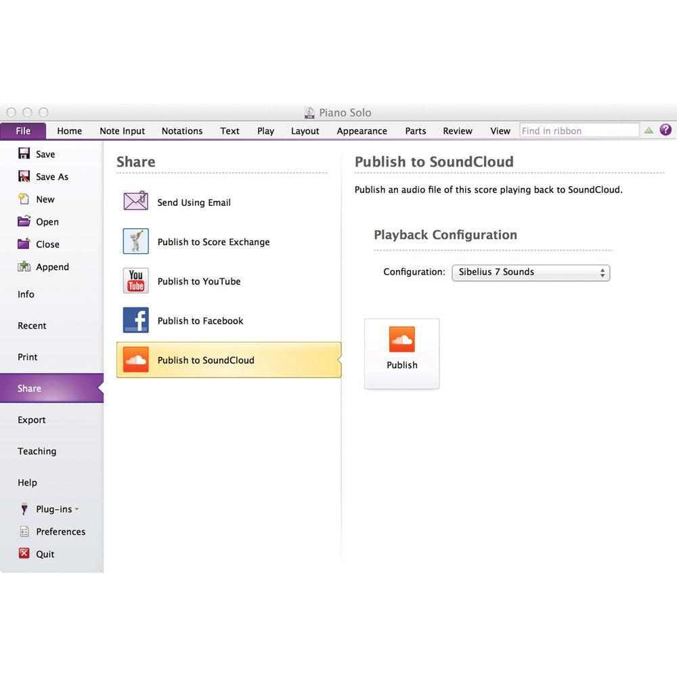Collapse the ribbon with the green arrow

tap(649, 131)
